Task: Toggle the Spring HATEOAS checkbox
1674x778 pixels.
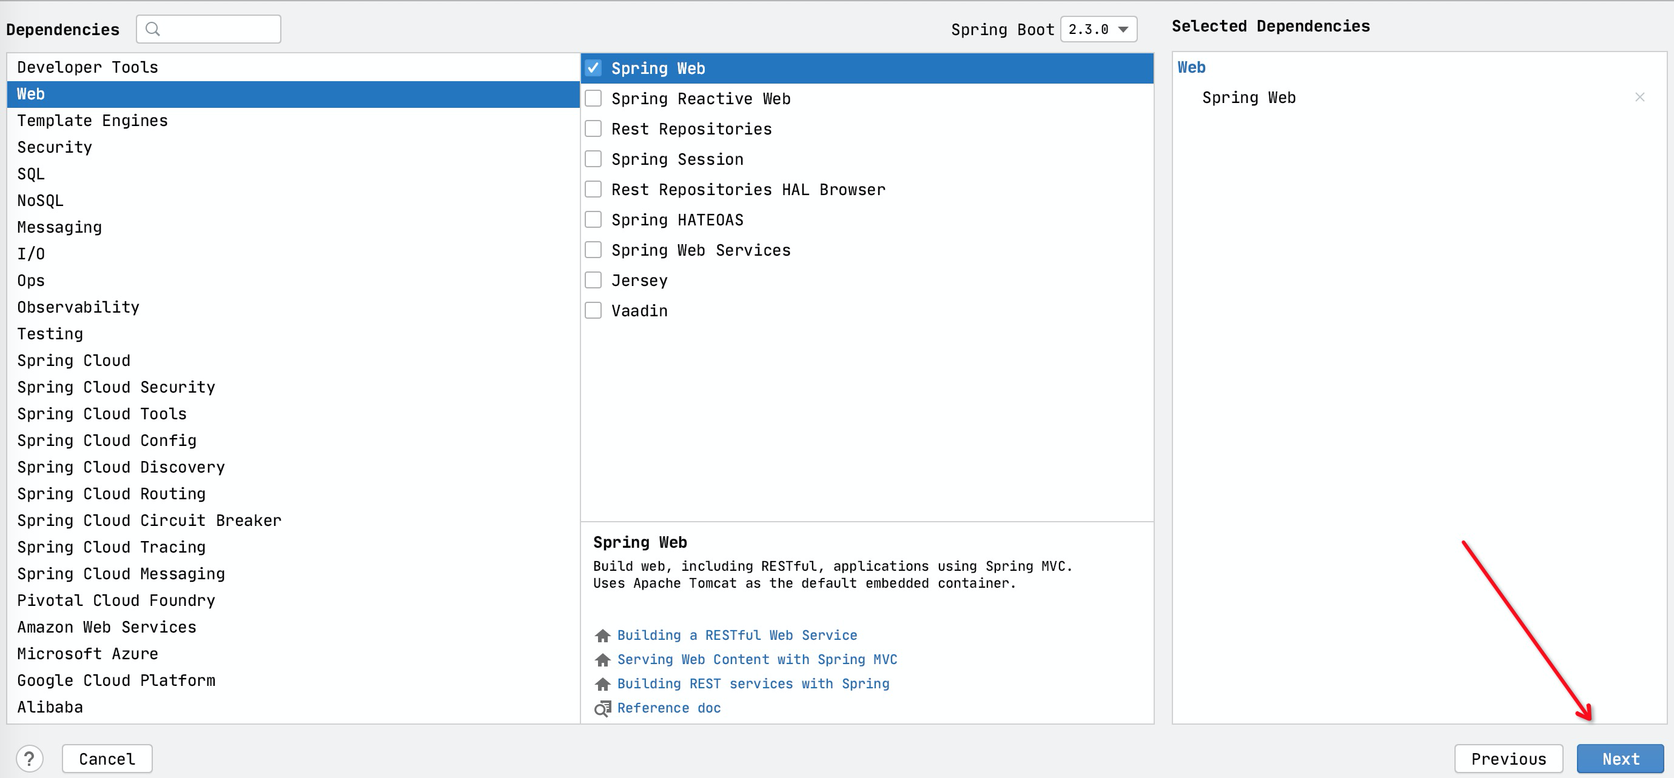Action: 593,219
